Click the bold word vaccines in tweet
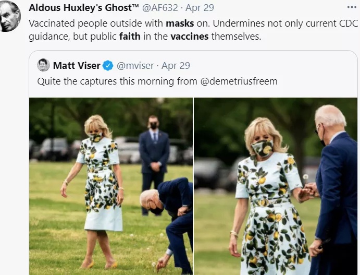360x275 pixels. (x=190, y=37)
